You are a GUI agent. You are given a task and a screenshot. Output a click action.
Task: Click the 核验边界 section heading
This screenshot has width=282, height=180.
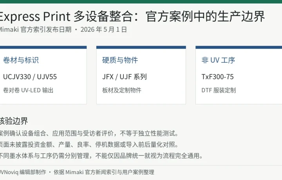14,121
